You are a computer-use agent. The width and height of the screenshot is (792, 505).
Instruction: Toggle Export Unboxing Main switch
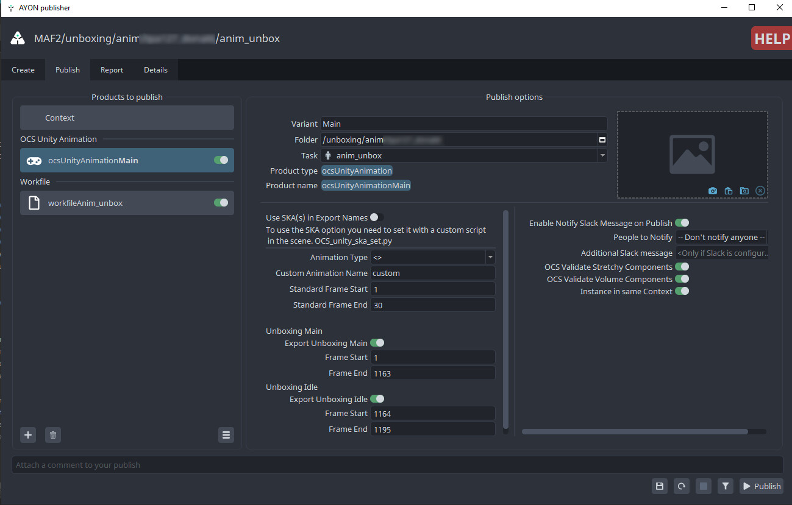tap(377, 343)
